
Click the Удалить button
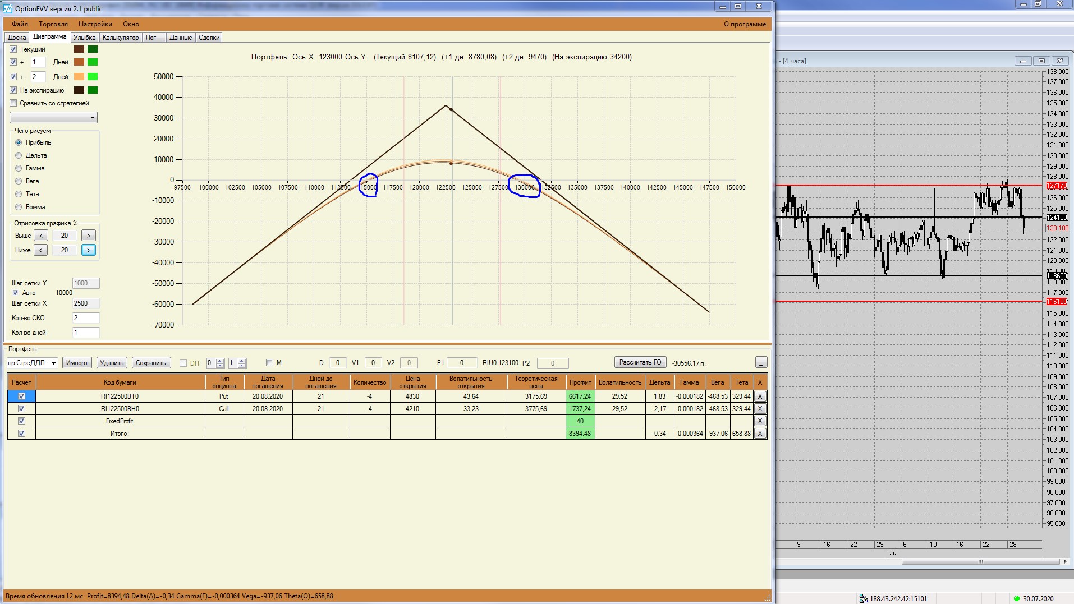(112, 363)
